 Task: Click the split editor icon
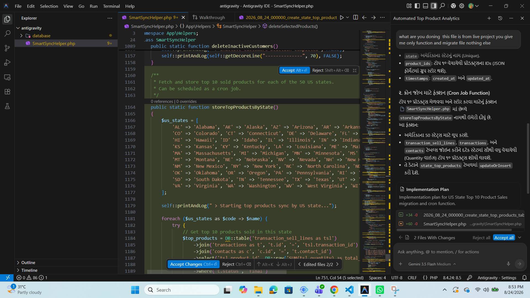(x=356, y=17)
